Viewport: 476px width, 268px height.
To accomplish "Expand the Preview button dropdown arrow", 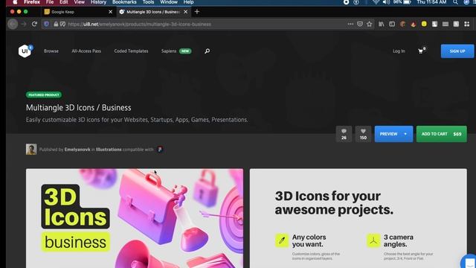I will pyautogui.click(x=405, y=134).
